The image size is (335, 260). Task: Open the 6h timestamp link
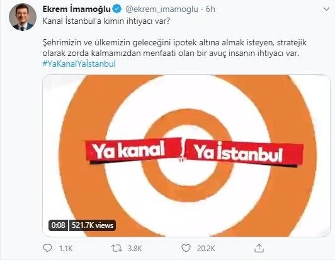(210, 9)
